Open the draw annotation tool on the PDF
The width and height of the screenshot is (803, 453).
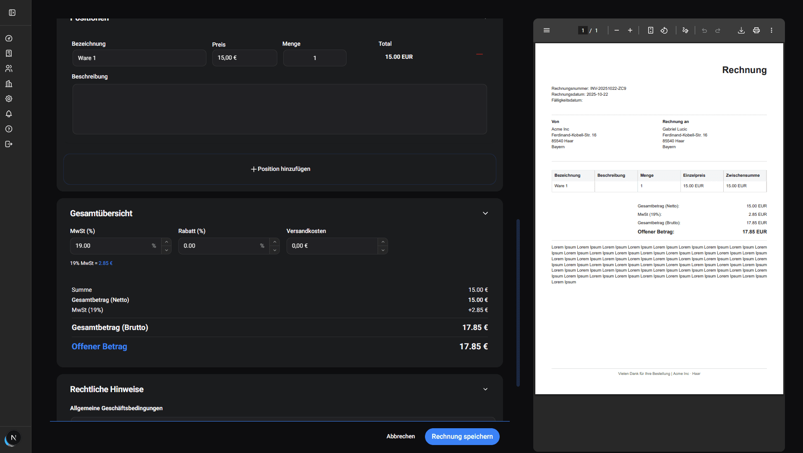pyautogui.click(x=686, y=30)
